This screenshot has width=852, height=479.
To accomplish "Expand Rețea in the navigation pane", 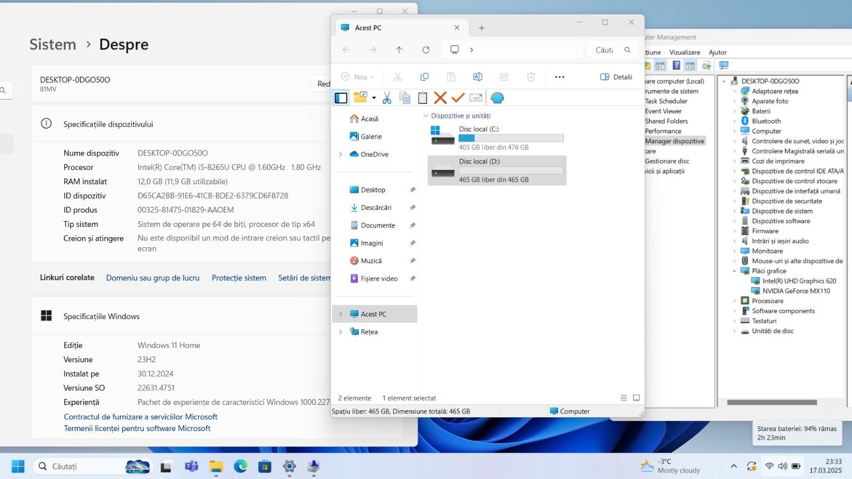I will click(341, 332).
